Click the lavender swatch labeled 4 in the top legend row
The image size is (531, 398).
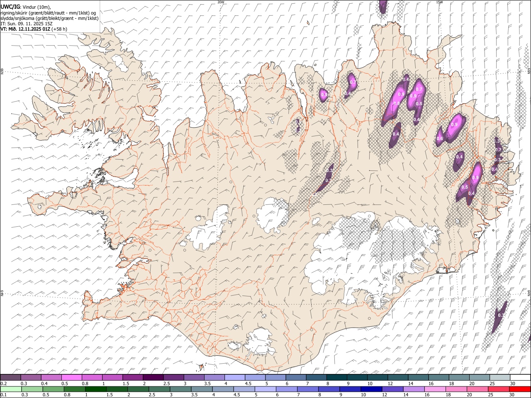[x=234, y=378]
